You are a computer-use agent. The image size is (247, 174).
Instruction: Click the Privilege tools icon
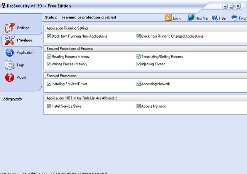coord(9,40)
